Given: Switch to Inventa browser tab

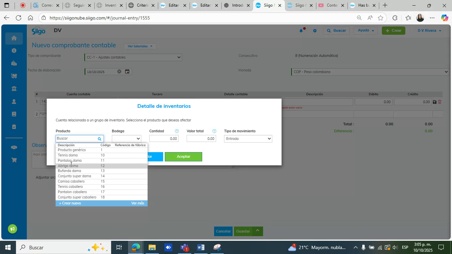Looking at the screenshot, I should click(x=110, y=5).
